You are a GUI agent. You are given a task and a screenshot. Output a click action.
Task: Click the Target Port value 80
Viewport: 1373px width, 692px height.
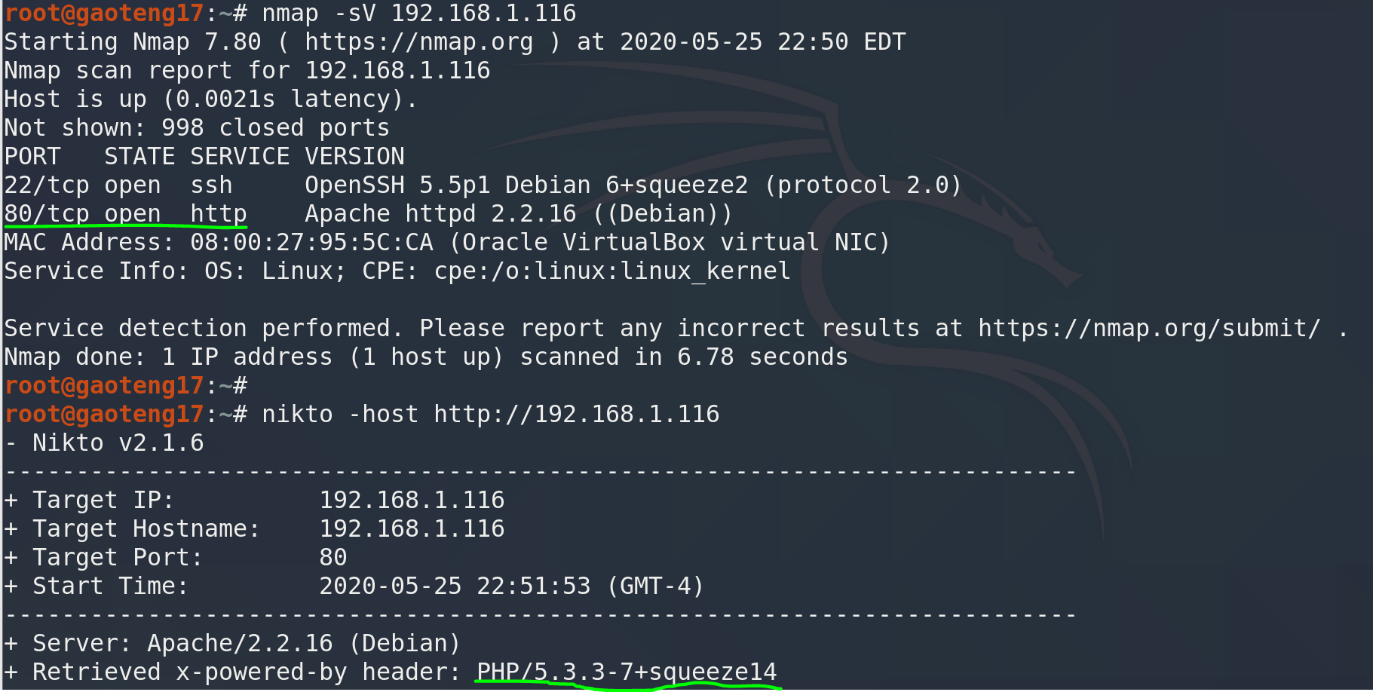pos(333,558)
